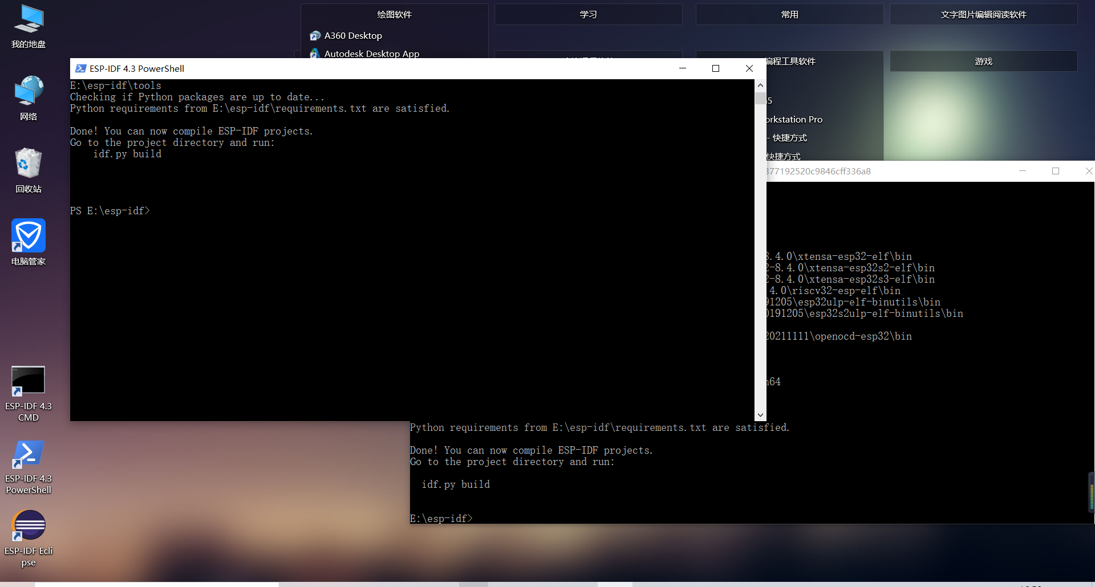Image resolution: width=1095 pixels, height=587 pixels.
Task: Open the Workstation Pro shortcut entry
Action: [794, 119]
